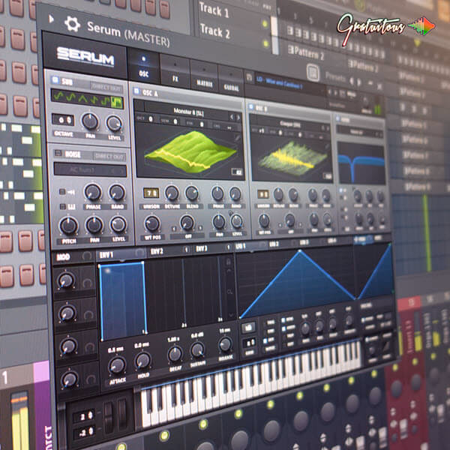Click the FL Presets previous arrow

[x=352, y=82]
